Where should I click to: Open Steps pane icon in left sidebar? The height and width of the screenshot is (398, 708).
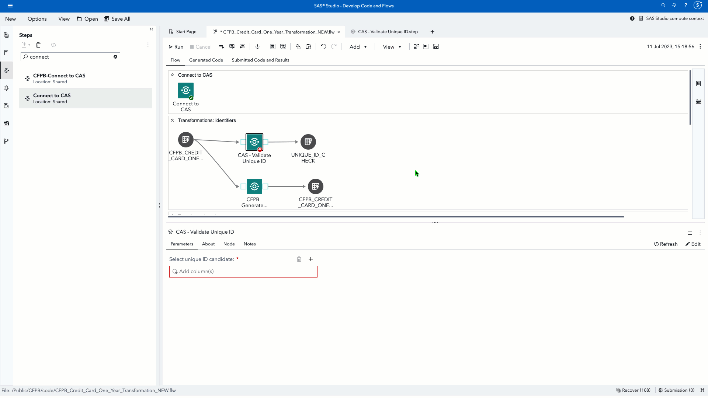6,70
